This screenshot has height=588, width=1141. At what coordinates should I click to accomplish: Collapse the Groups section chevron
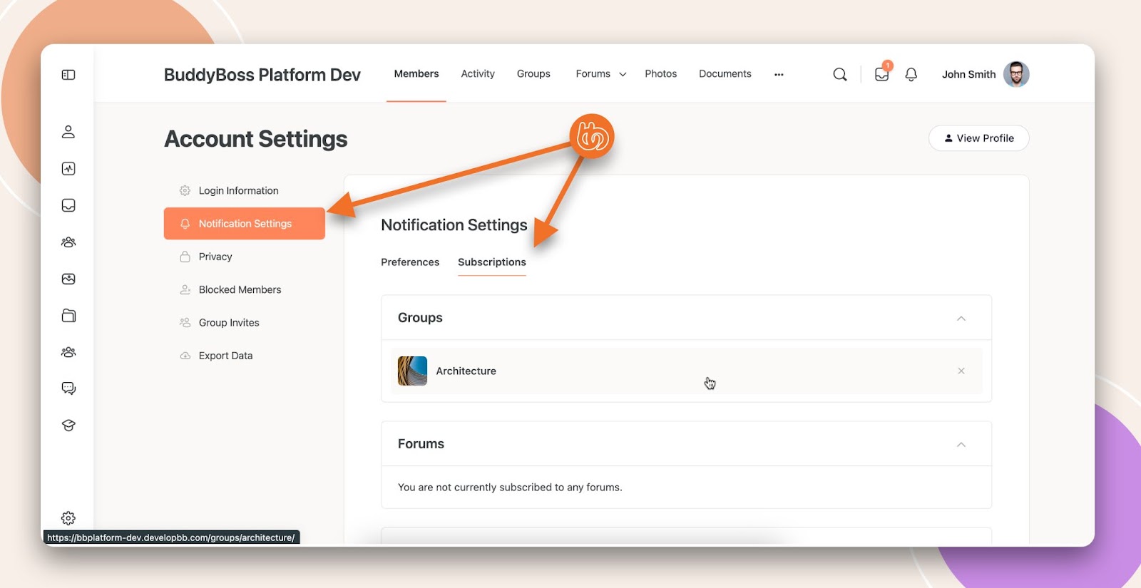[x=961, y=319]
